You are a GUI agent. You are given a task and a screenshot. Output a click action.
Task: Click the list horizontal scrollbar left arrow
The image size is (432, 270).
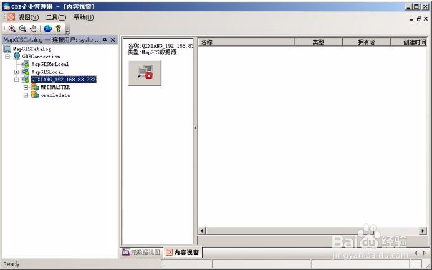pyautogui.click(x=202, y=231)
